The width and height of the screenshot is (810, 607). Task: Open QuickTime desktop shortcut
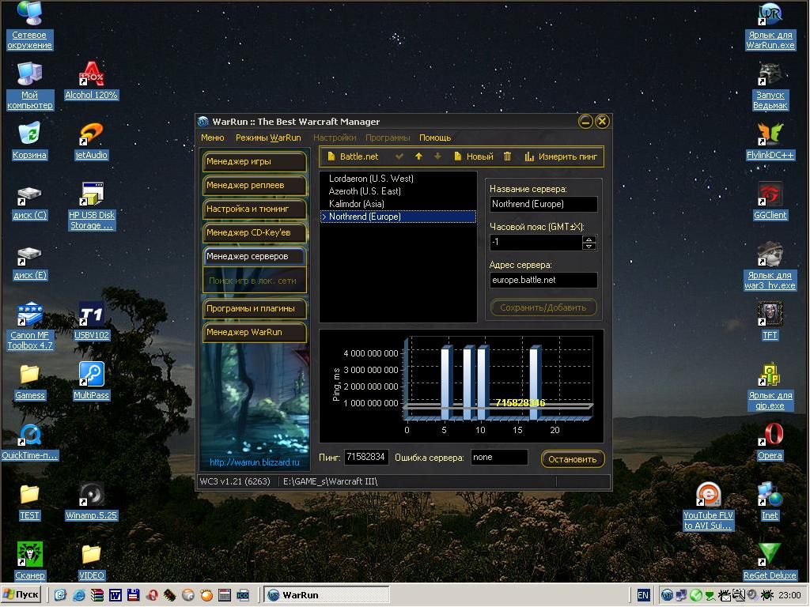[29, 442]
